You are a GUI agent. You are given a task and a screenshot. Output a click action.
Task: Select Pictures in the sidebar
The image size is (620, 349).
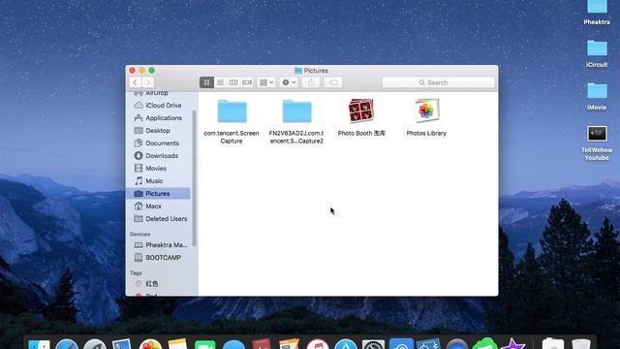(158, 194)
